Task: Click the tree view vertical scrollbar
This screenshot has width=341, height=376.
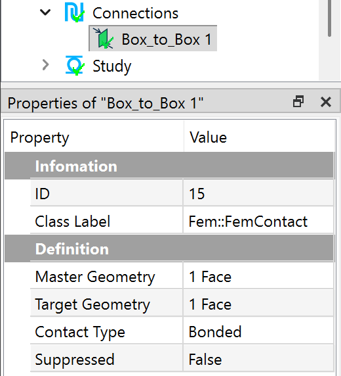Action: point(329,40)
